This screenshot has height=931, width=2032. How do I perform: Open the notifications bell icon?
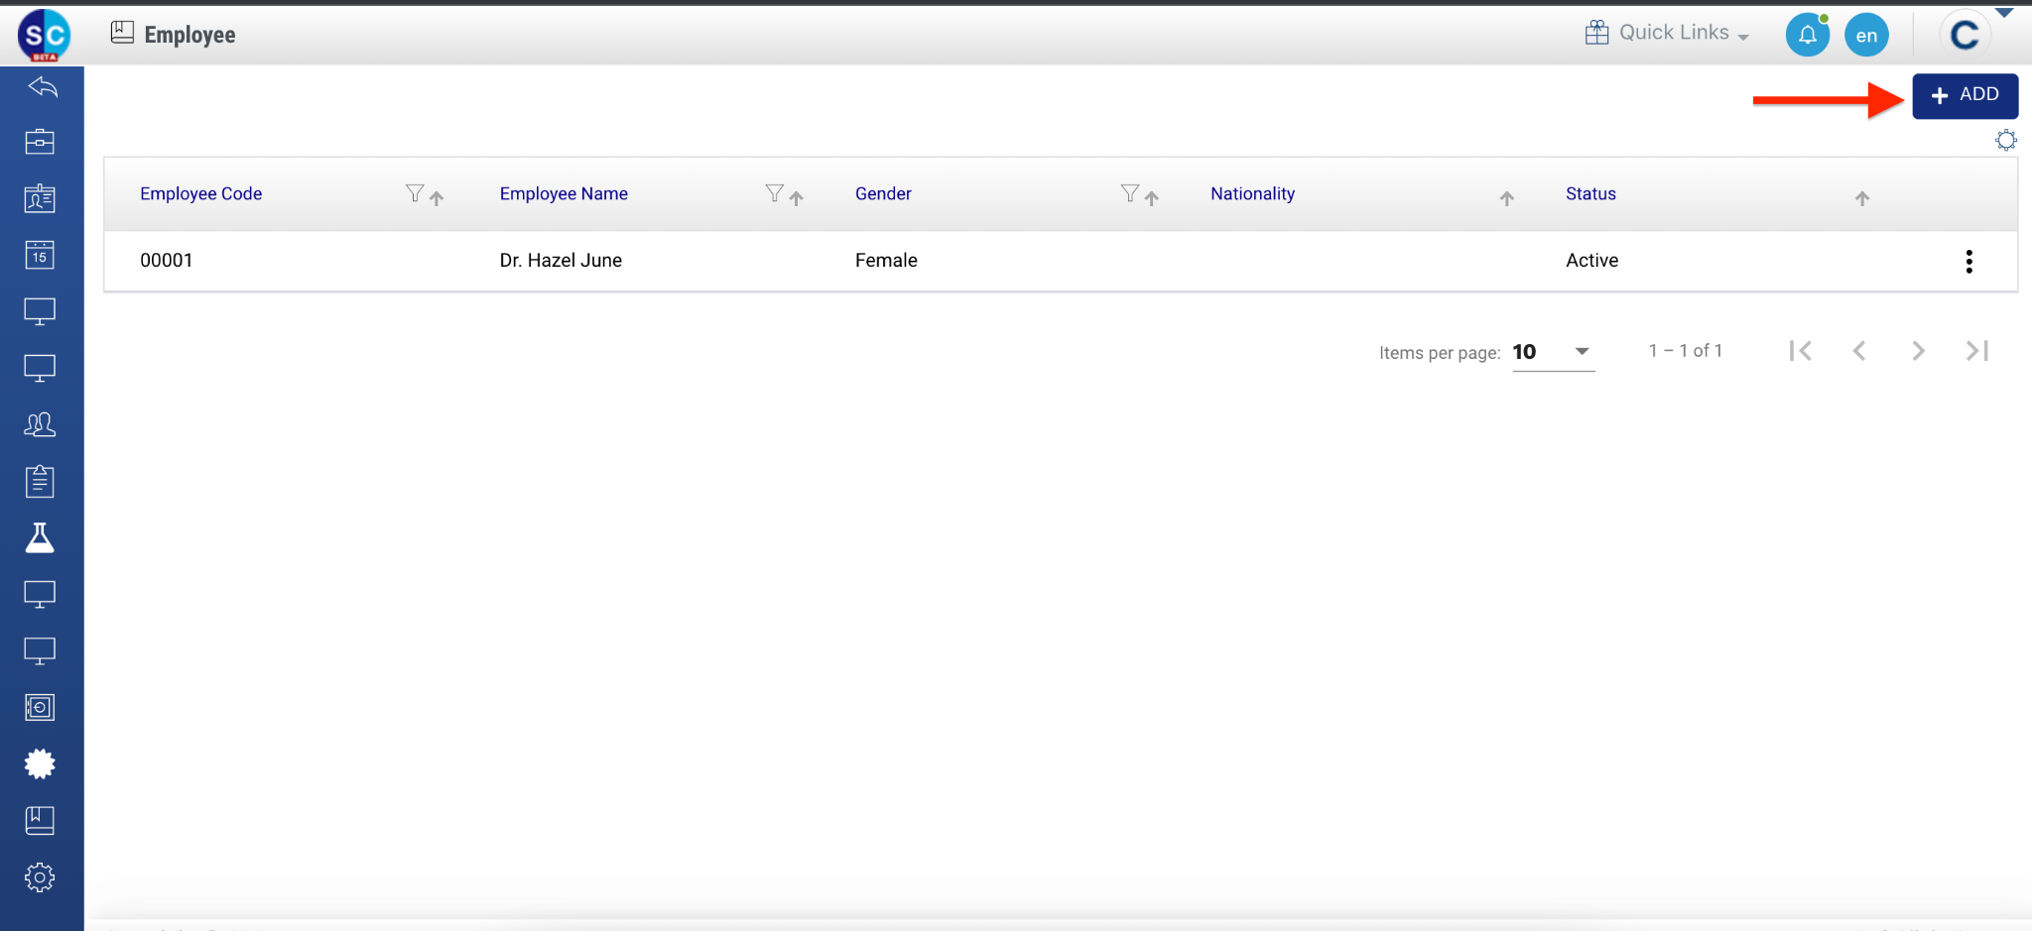(1807, 36)
